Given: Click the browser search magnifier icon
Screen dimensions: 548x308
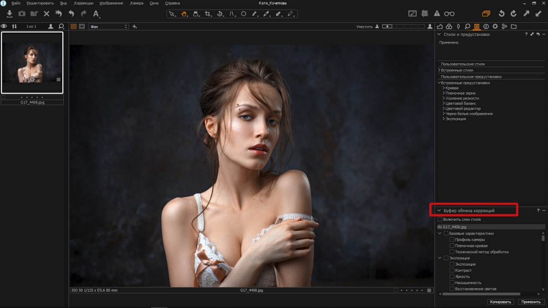Looking at the screenshot, I should (x=61, y=27).
